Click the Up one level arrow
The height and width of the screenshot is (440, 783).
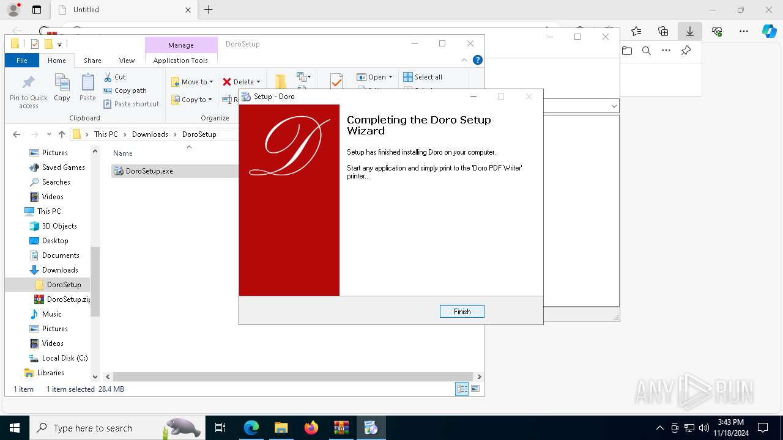coord(62,134)
